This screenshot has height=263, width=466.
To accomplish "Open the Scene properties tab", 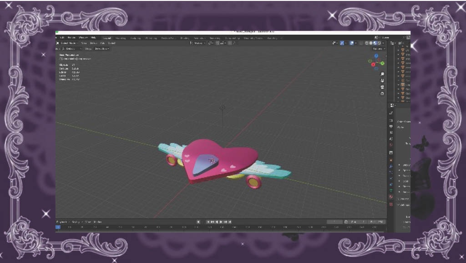I will pos(391,139).
